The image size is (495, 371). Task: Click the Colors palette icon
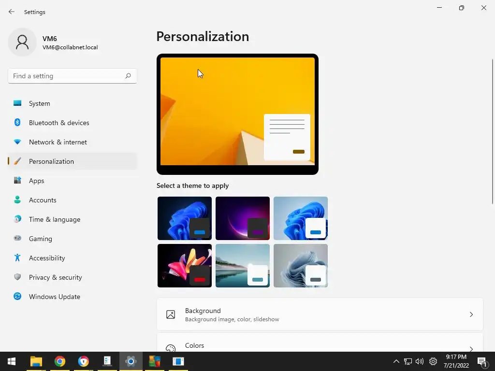(x=171, y=348)
